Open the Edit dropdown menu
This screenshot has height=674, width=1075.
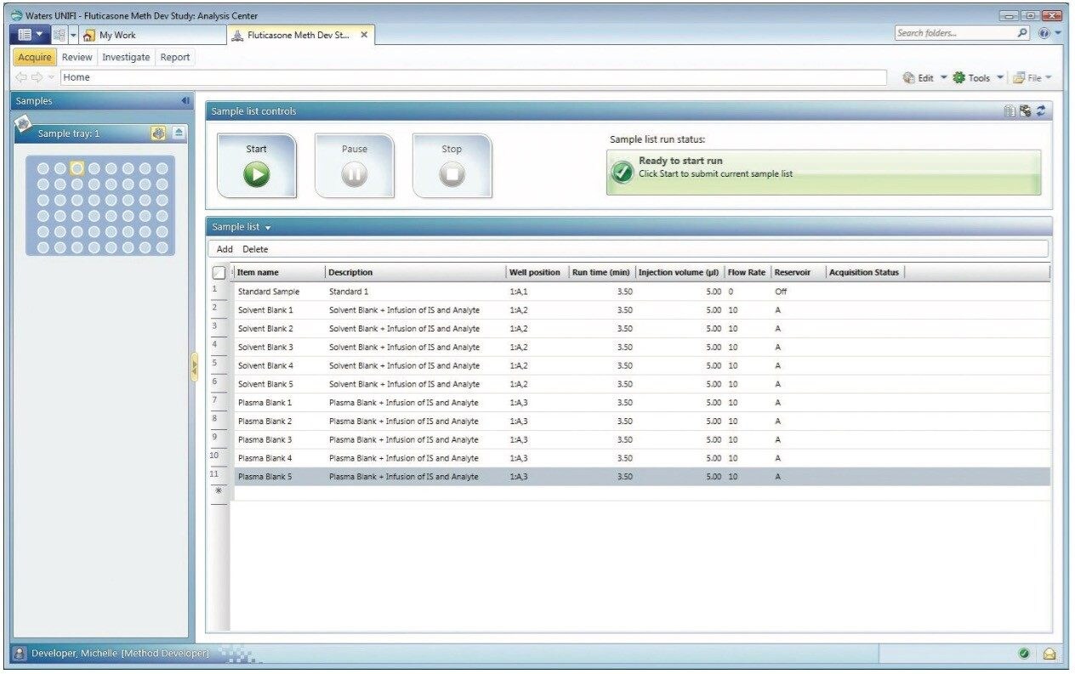point(924,77)
